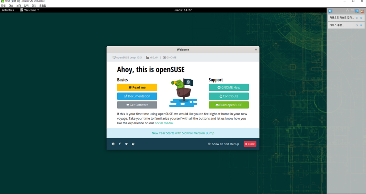This screenshot has width=366, height=194.
Task: Open New Year Starts with Slowroll Version Bump
Action: 183,133
